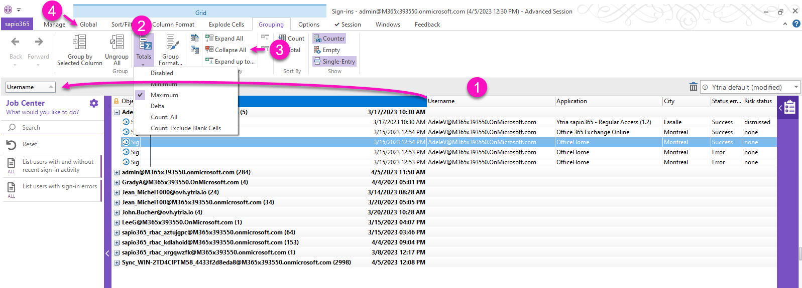802x288 pixels.
Task: Run List users with and without sign-in activity
Action: click(x=52, y=166)
